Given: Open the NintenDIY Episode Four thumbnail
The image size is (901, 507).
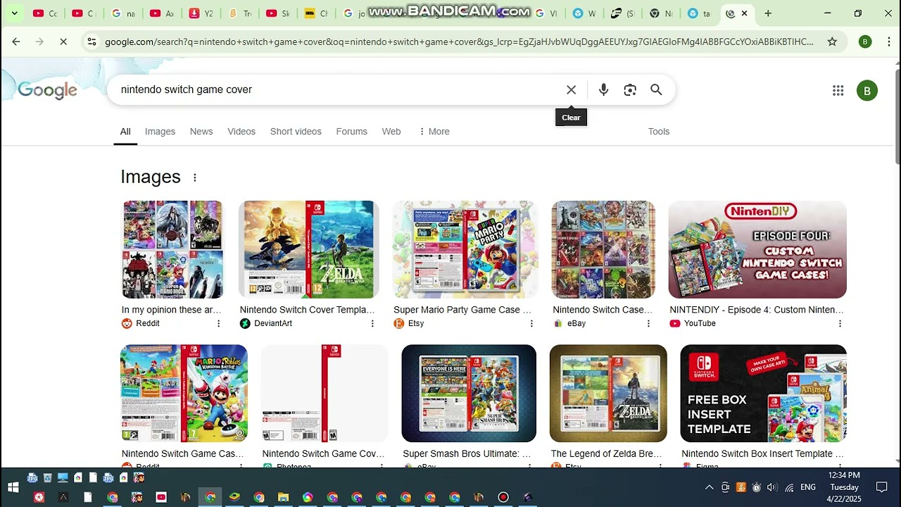Looking at the screenshot, I should [757, 249].
